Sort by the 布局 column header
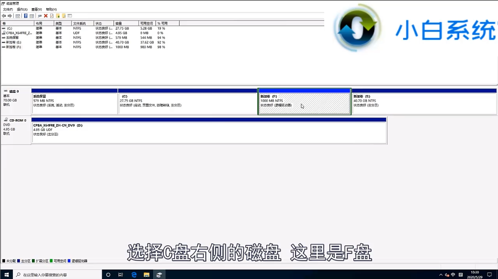The height and width of the screenshot is (279, 498). [44, 24]
